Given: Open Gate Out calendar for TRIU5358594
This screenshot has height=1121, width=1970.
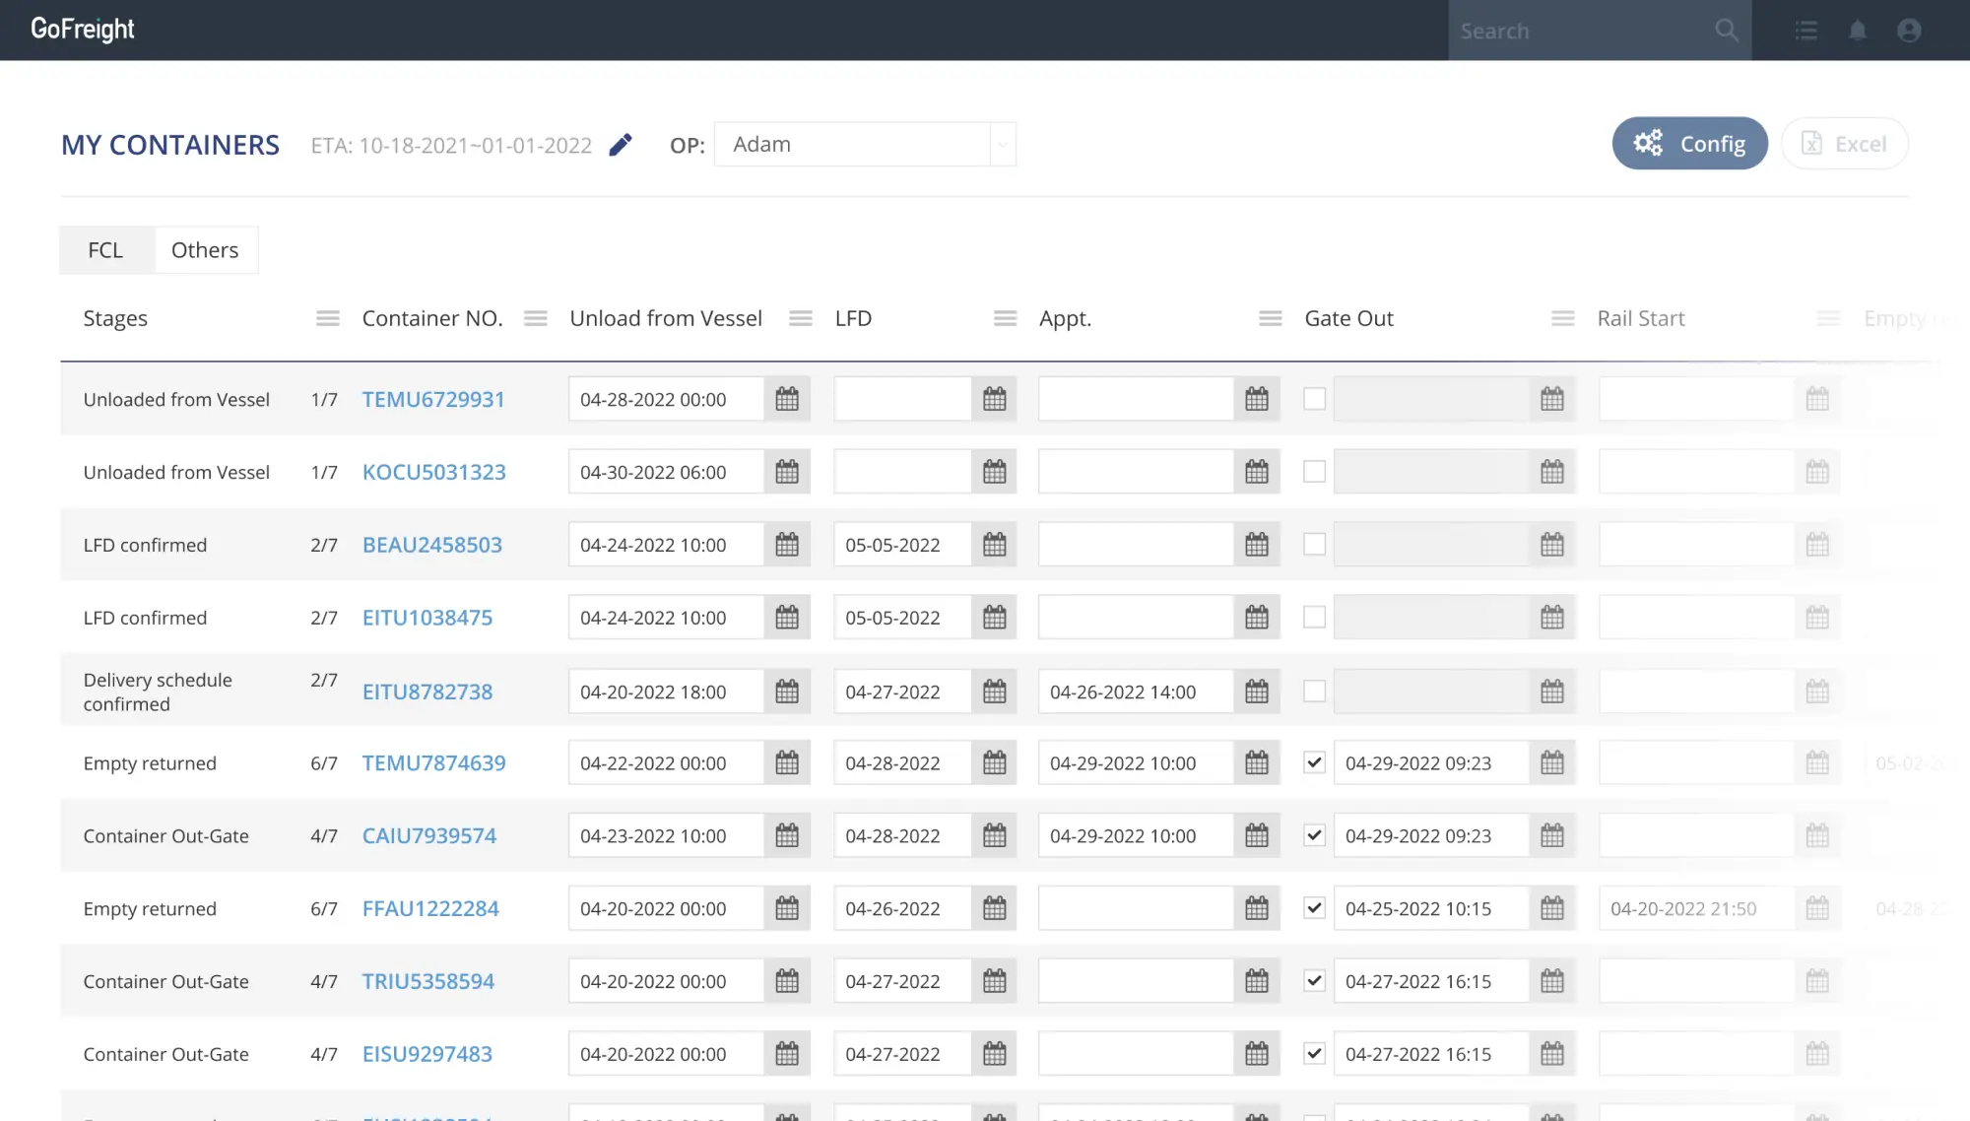Looking at the screenshot, I should click(x=1551, y=981).
